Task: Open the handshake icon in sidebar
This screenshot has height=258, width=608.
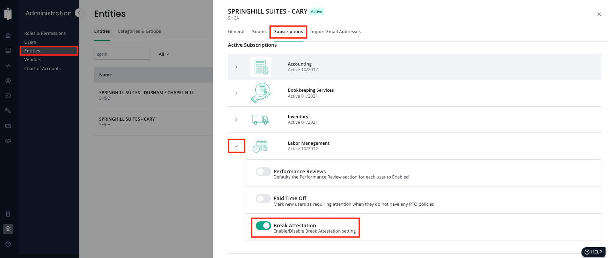Action: pos(8,141)
